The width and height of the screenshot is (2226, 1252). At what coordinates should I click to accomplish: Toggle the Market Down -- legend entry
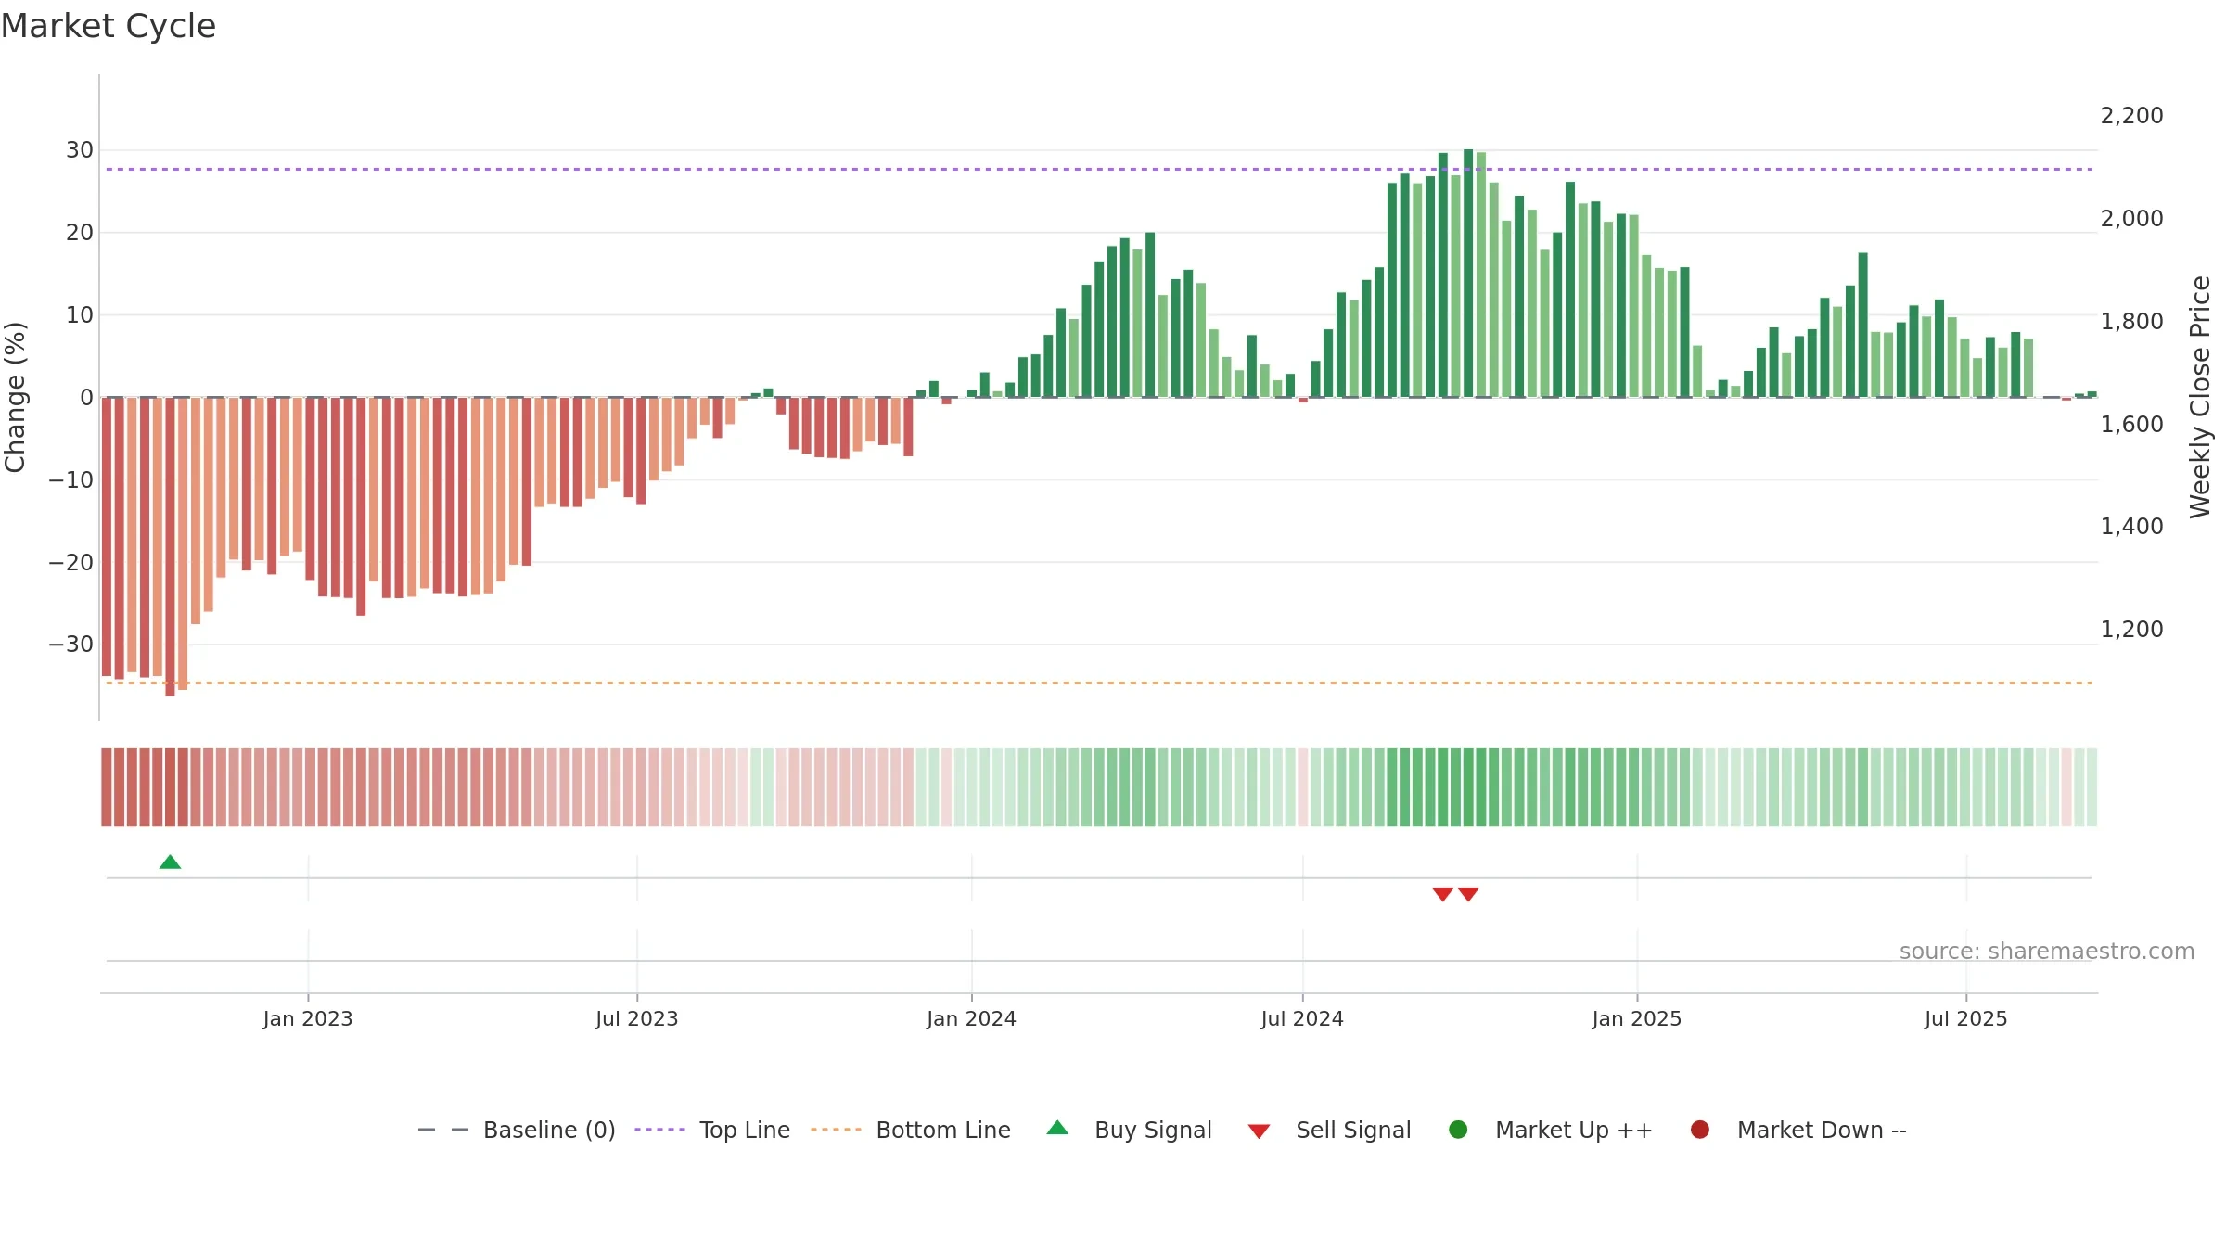(x=1798, y=1130)
